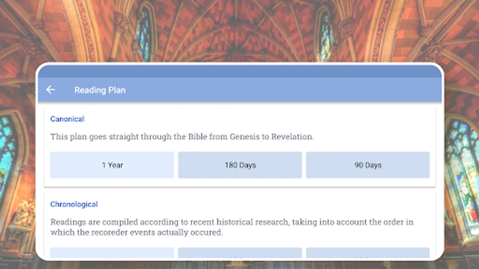Click the rightmost duration option under Chronological

pyautogui.click(x=368, y=253)
